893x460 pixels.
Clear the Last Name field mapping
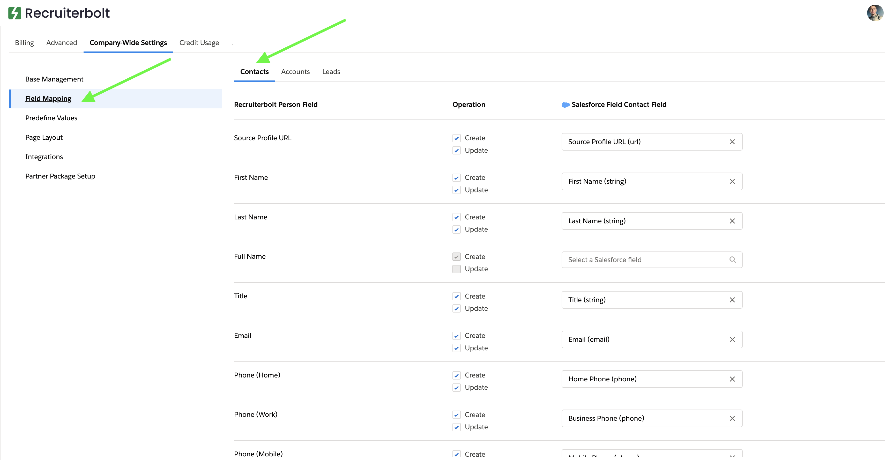pos(732,221)
